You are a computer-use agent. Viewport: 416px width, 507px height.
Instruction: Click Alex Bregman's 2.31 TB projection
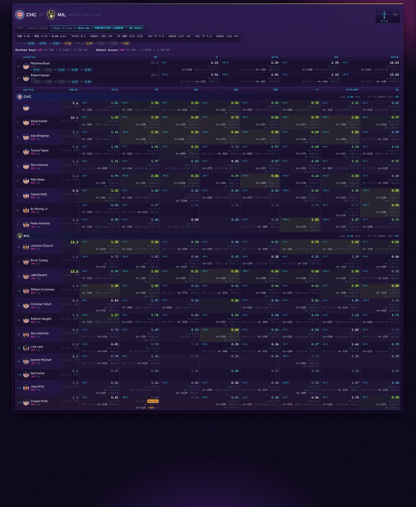(x=155, y=132)
